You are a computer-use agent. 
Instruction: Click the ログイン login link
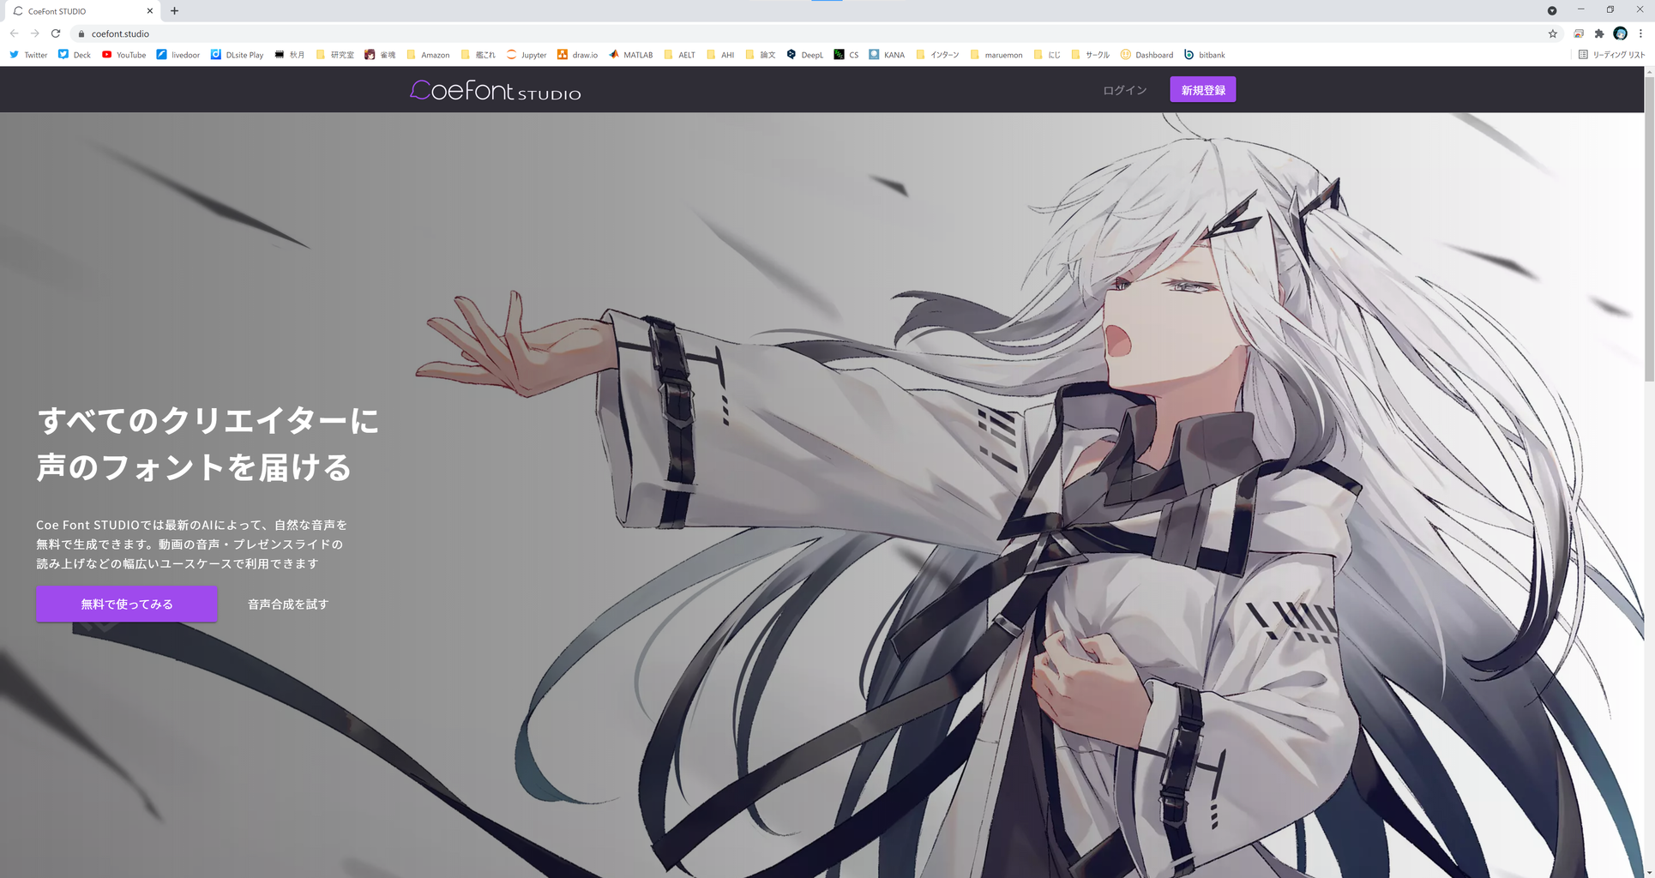(x=1124, y=90)
